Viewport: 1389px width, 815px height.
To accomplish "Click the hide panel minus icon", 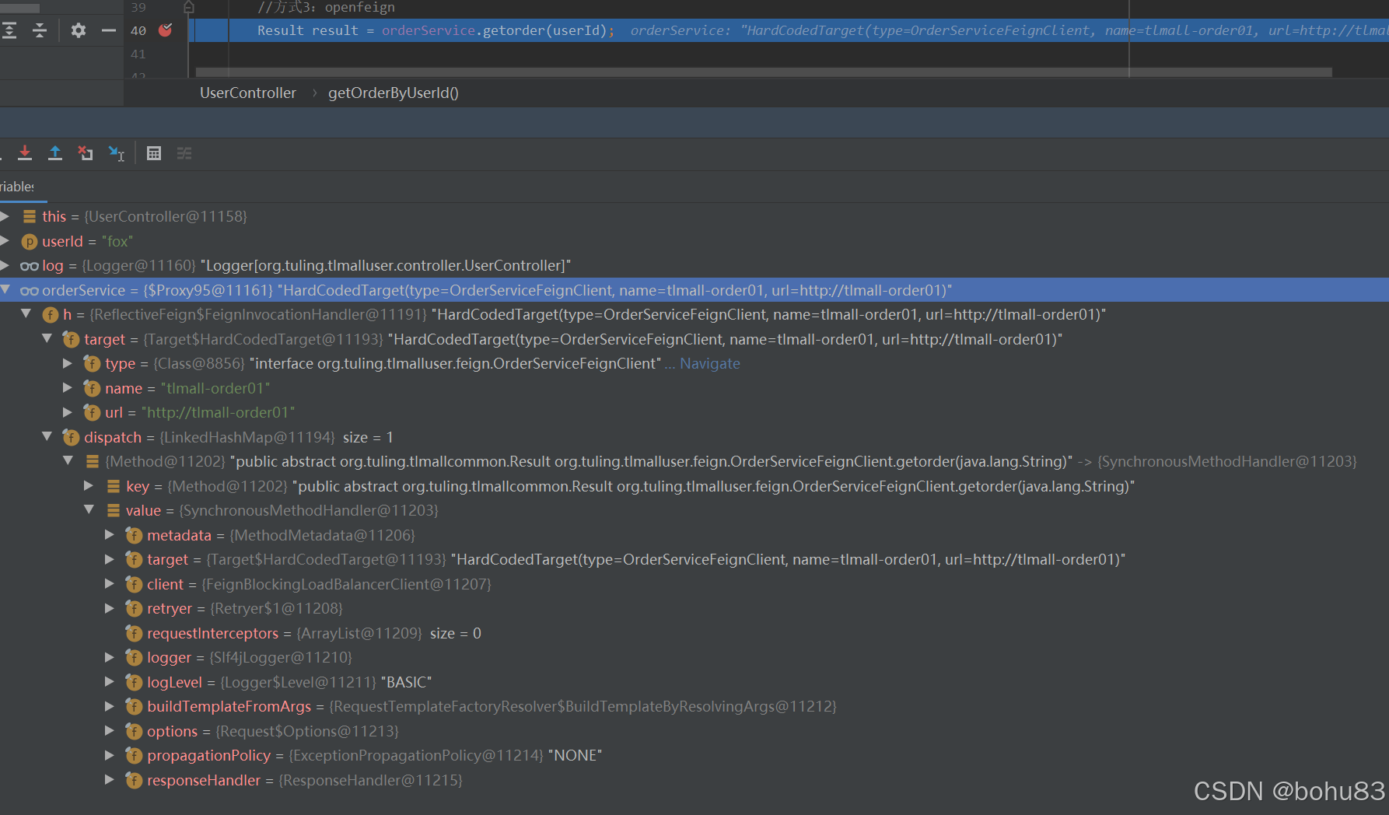I will pyautogui.click(x=109, y=30).
